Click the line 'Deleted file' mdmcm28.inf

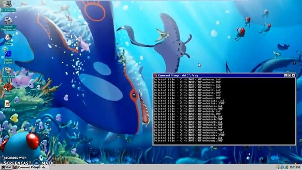tap(188, 122)
